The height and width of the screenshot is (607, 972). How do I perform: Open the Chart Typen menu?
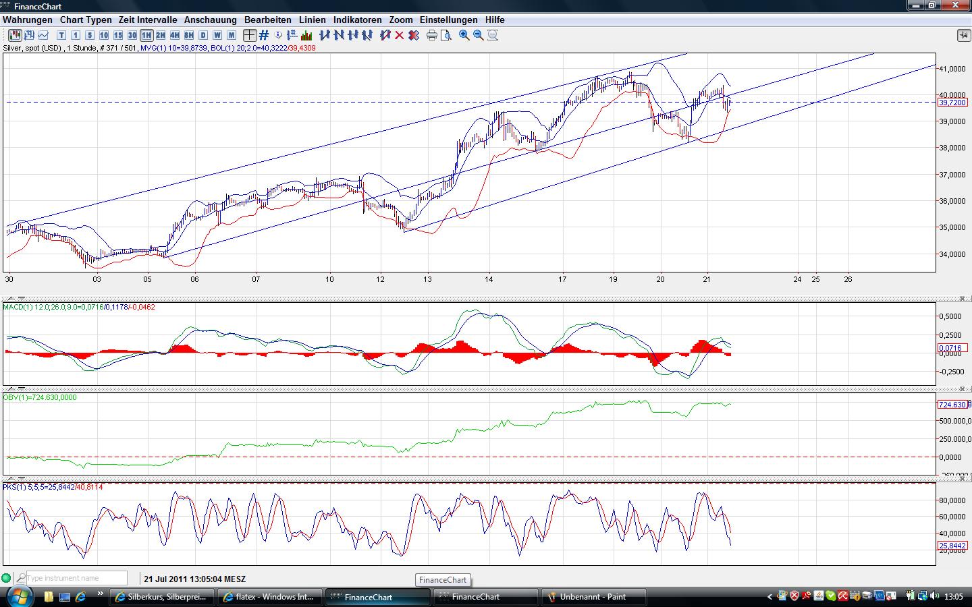click(86, 20)
